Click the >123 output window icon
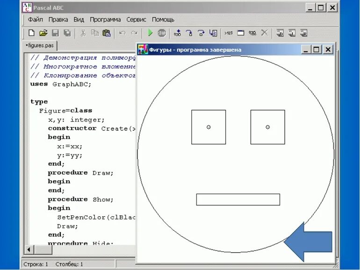Screen dimensions: 360x270 click(x=229, y=33)
